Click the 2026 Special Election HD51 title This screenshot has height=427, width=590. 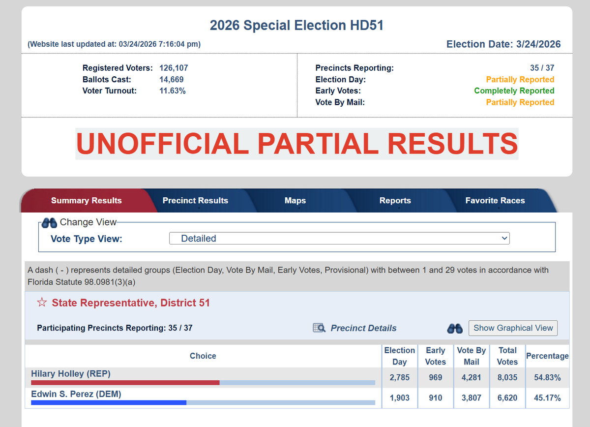(296, 25)
